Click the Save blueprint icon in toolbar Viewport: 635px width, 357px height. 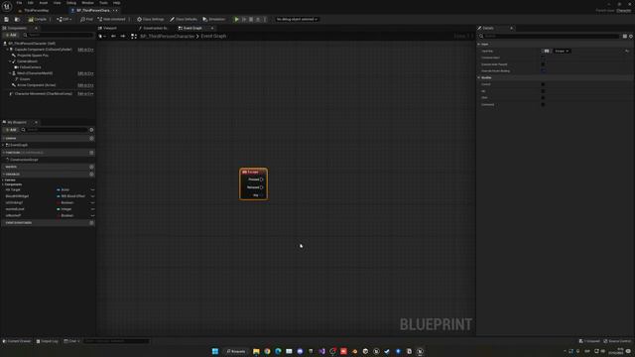(x=7, y=19)
